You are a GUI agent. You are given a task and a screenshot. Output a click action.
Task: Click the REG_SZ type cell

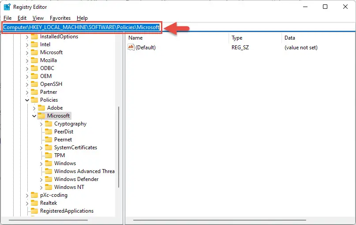pyautogui.click(x=240, y=48)
